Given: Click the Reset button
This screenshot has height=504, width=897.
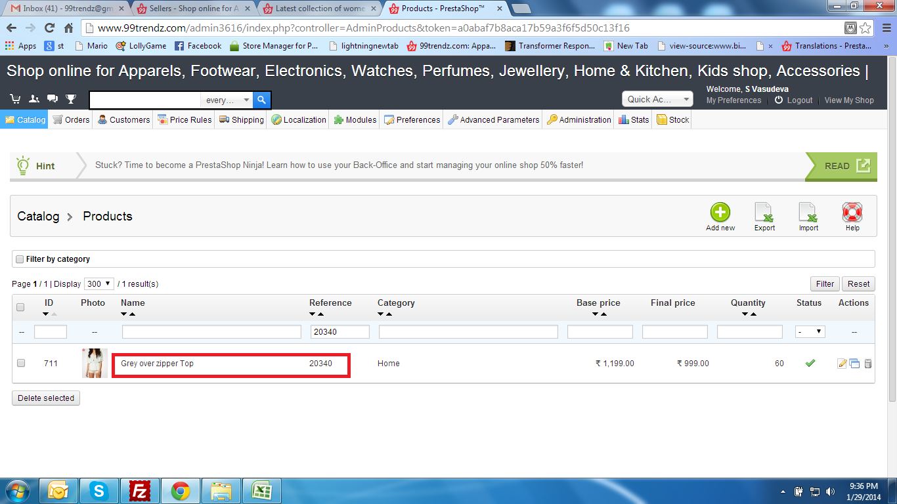Looking at the screenshot, I should (858, 284).
